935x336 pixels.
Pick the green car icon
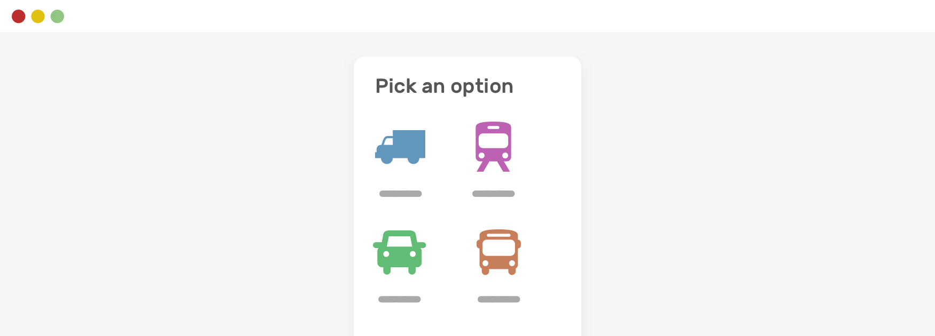[400, 252]
